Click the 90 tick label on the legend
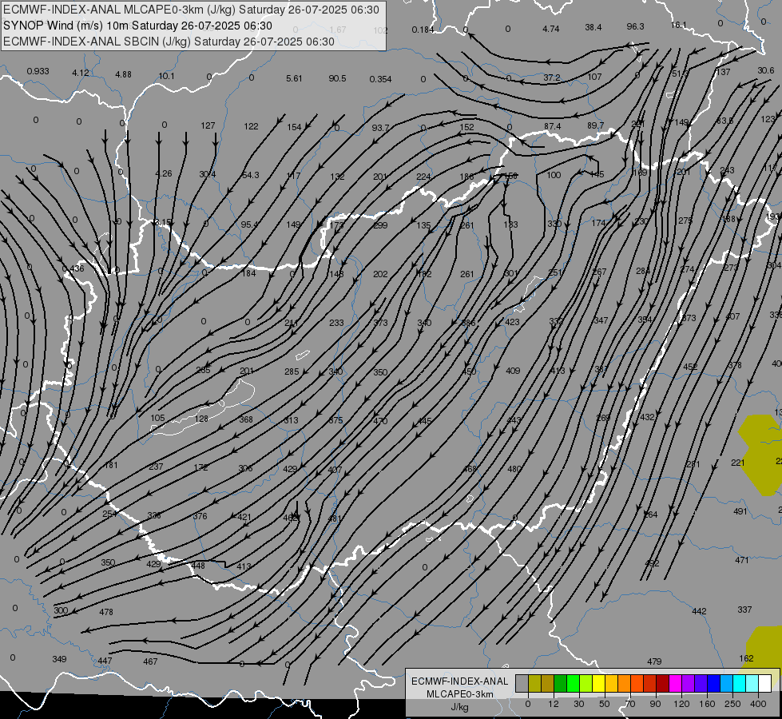 pyautogui.click(x=655, y=704)
